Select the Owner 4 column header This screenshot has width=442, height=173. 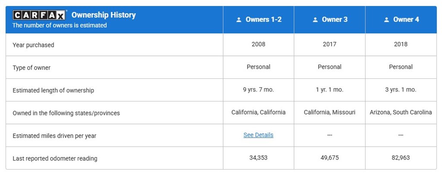pyautogui.click(x=401, y=20)
